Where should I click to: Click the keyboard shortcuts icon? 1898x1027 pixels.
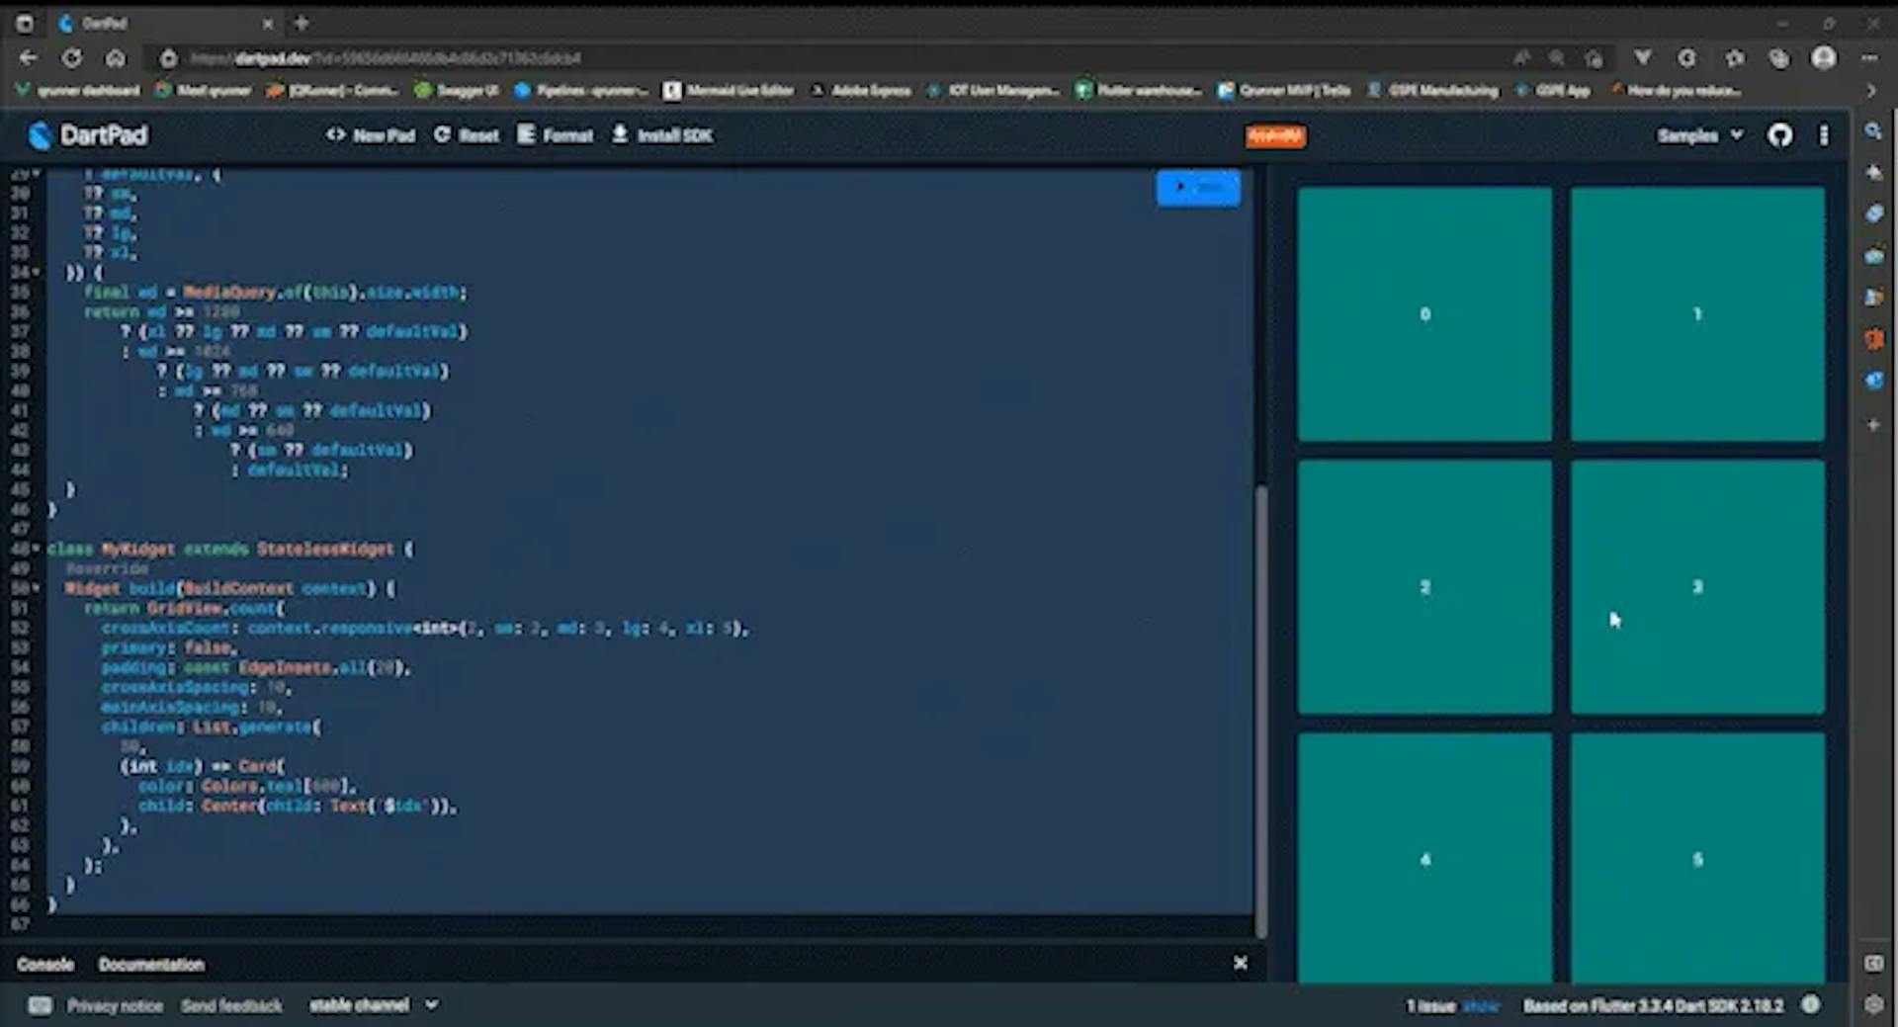(41, 1005)
